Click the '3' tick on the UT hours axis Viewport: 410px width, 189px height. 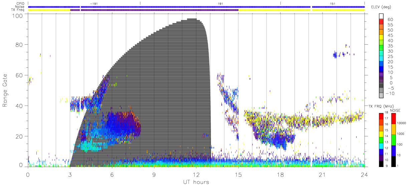pyautogui.click(x=70, y=175)
